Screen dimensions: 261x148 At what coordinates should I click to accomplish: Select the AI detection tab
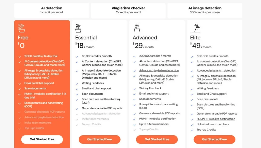coord(51,10)
